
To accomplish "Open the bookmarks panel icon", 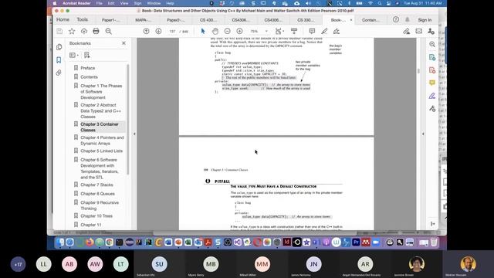I will click(59, 60).
